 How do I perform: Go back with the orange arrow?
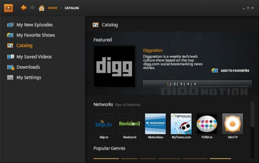(24, 8)
